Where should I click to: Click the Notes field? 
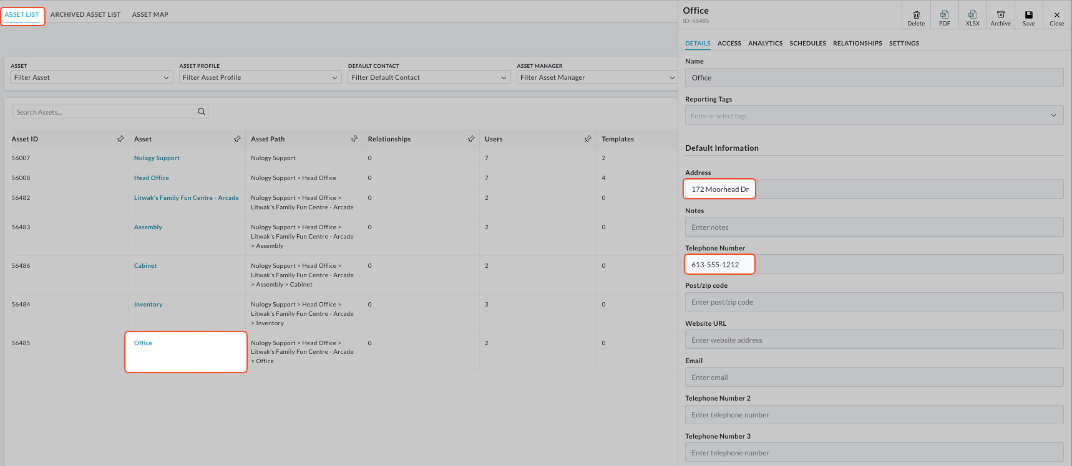[874, 227]
